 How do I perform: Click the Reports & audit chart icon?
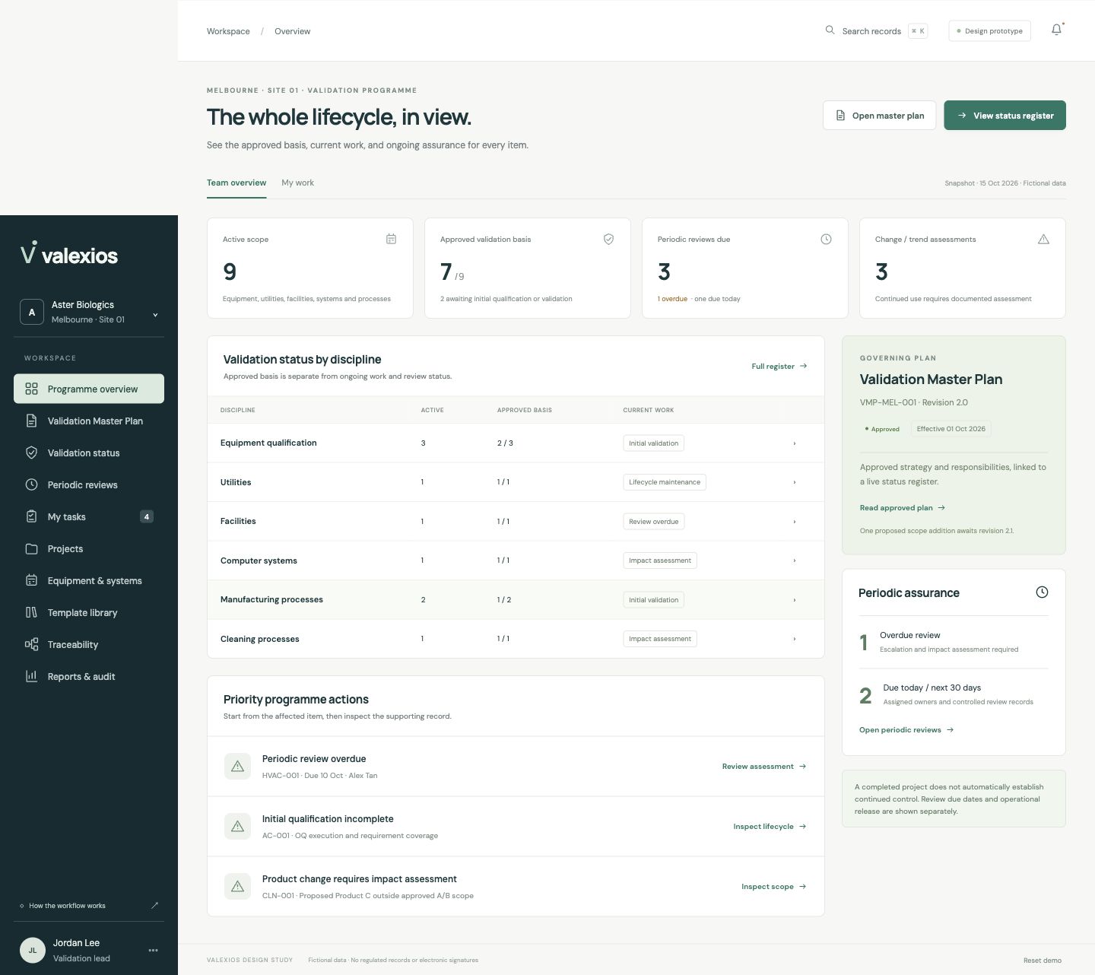point(31,676)
